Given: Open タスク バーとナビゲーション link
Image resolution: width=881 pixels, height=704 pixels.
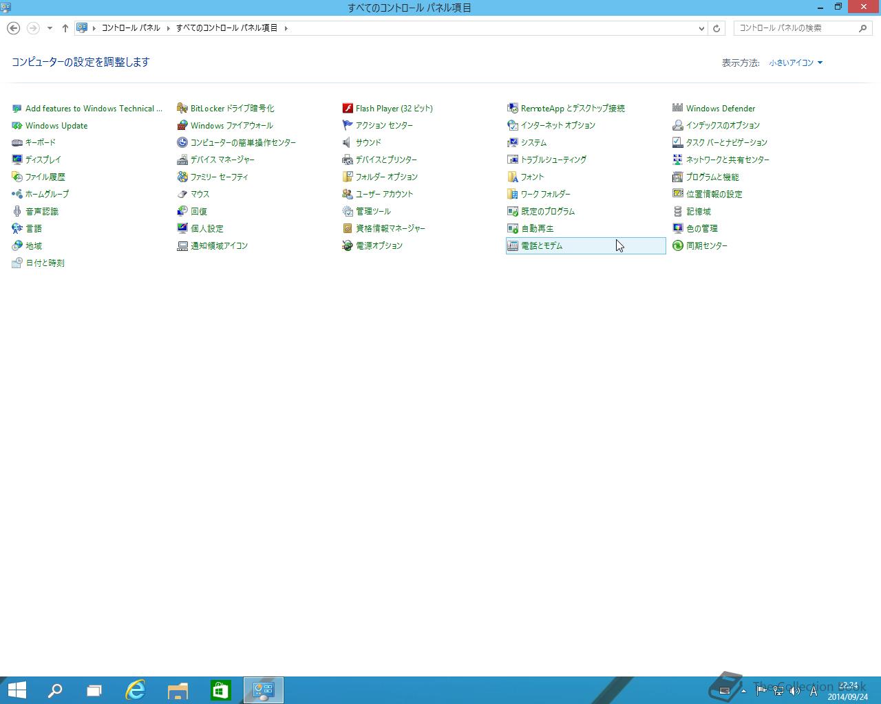Looking at the screenshot, I should 726,142.
